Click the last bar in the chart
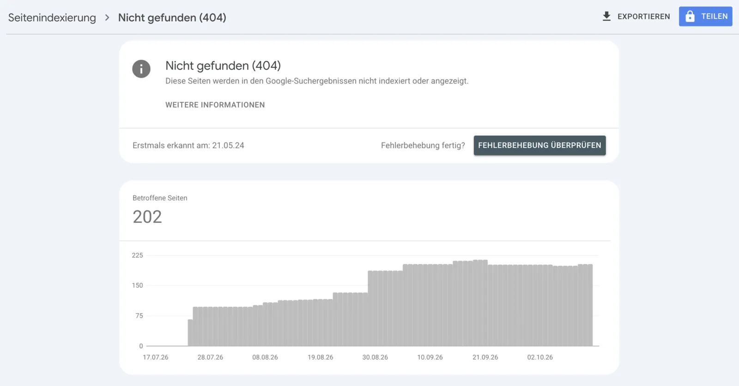739x386 pixels. coord(590,305)
